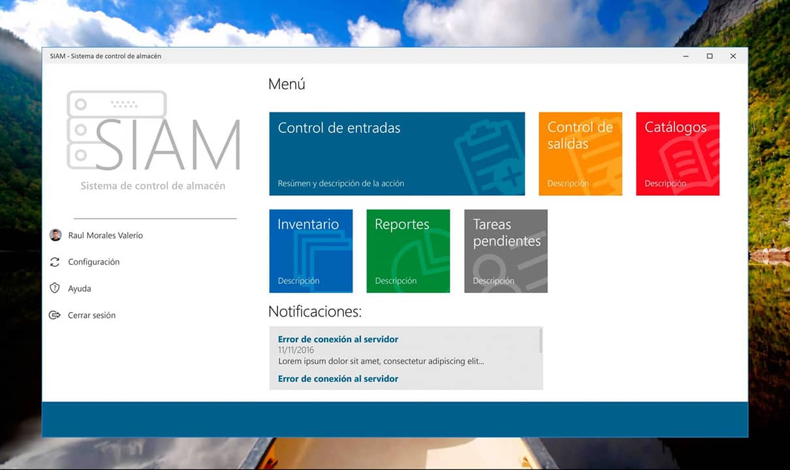Click the Descripción text on Reportes tile
Image resolution: width=790 pixels, height=470 pixels.
coord(396,281)
